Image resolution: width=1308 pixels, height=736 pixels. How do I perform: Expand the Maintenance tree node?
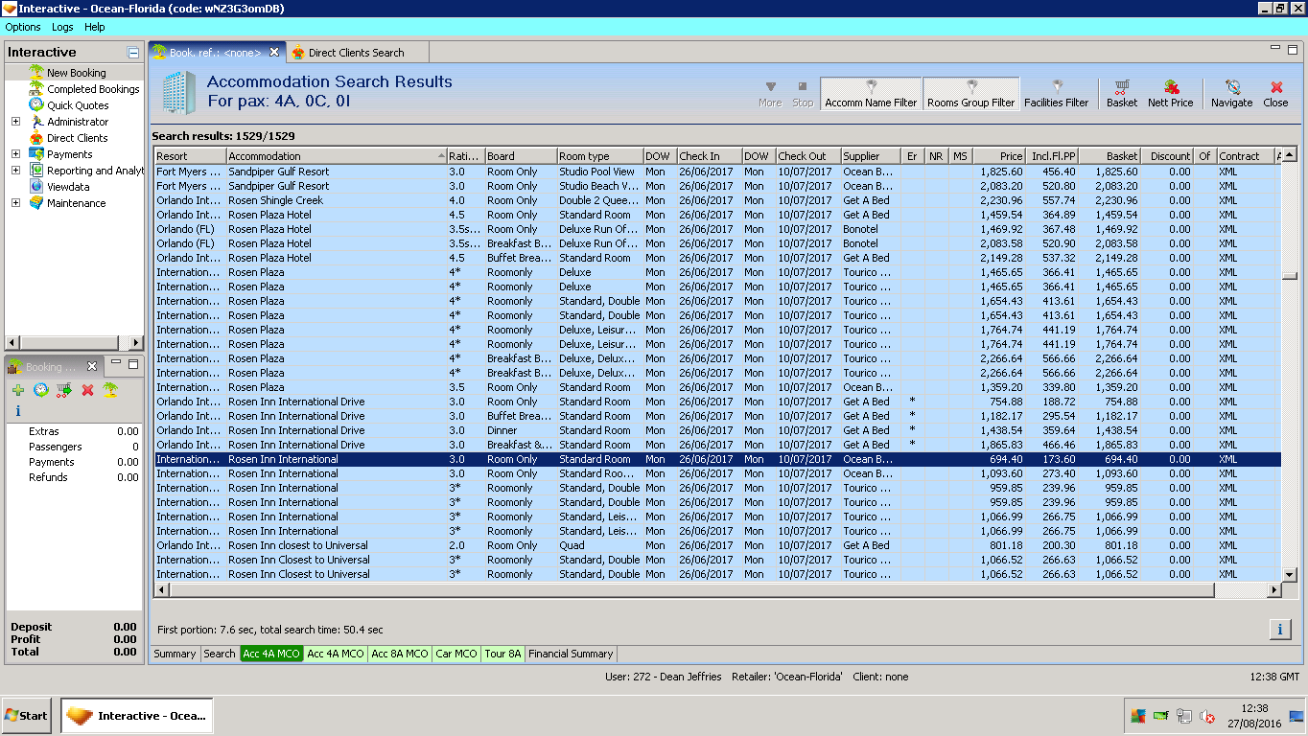15,203
